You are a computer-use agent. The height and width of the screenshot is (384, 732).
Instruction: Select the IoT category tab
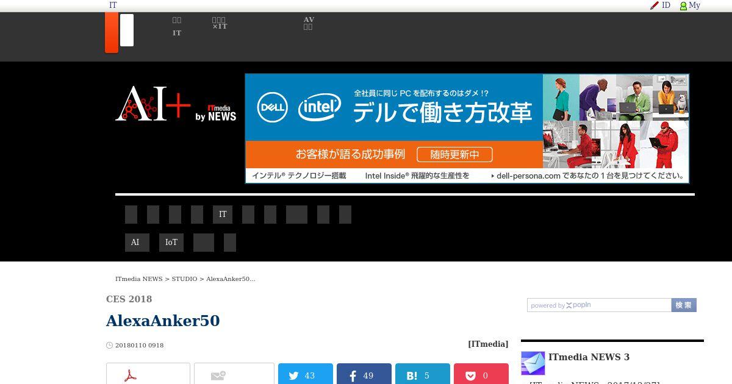[x=171, y=243]
